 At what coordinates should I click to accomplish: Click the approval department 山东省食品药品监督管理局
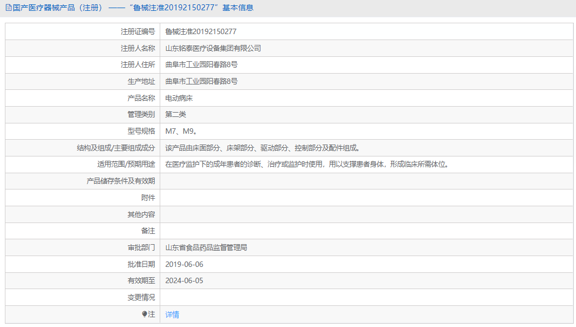(206, 247)
